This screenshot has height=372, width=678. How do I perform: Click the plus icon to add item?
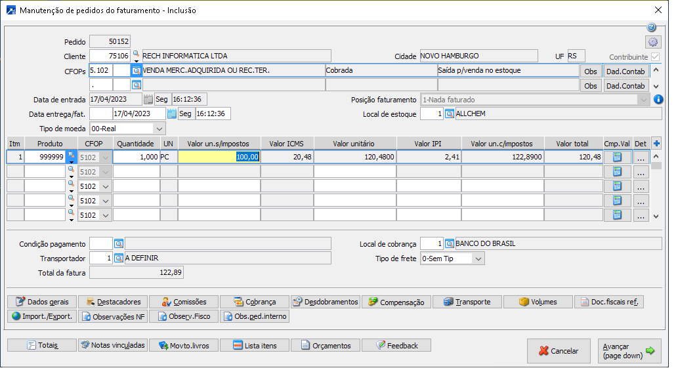pos(656,143)
